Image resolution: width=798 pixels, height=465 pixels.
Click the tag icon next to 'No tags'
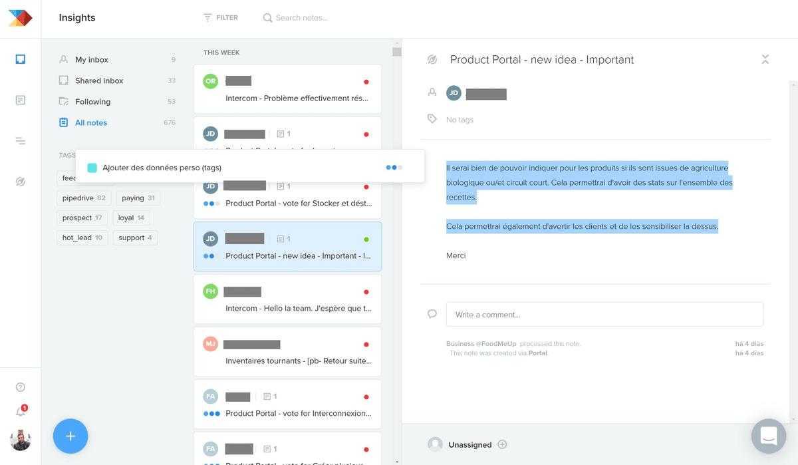click(x=432, y=119)
